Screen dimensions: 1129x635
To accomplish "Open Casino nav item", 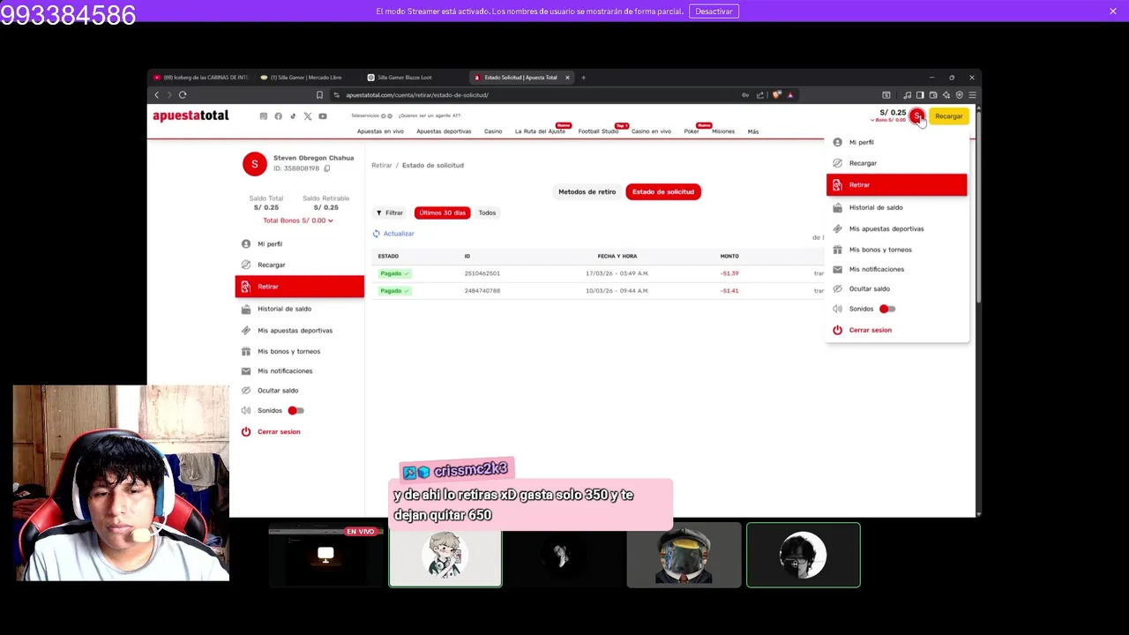I will (x=493, y=131).
